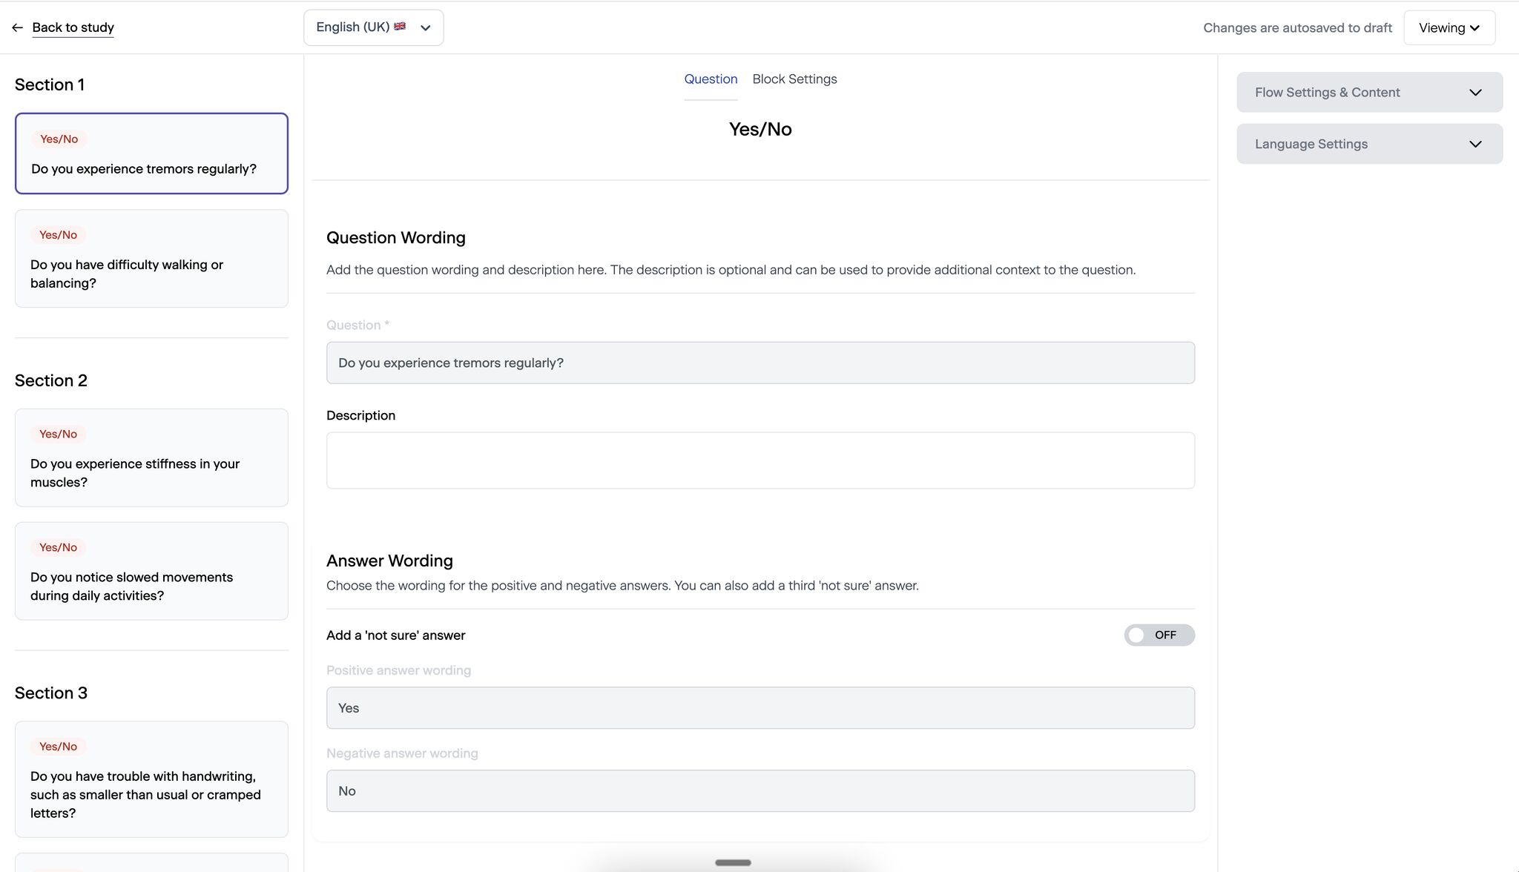Image resolution: width=1519 pixels, height=872 pixels.
Task: Open the difficulty walking or balancing question
Action: pyautogui.click(x=151, y=258)
